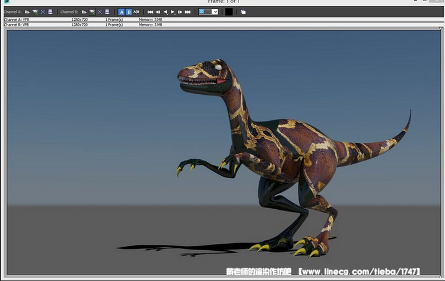Open a file in Channel A
The width and height of the screenshot is (445, 281).
click(27, 12)
